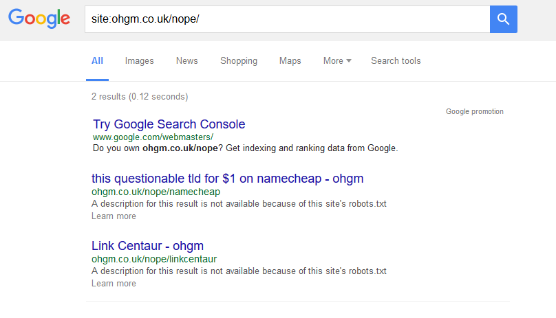This screenshot has width=556, height=318.
Task: Click the ohgm.co.uk/nope/linkcentaur URL
Action: pos(154,259)
